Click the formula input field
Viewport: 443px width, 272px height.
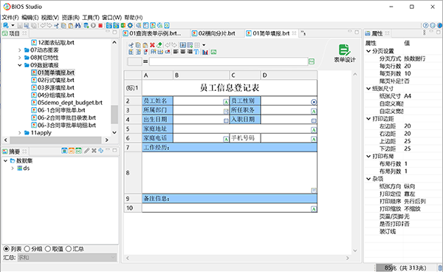(x=228, y=61)
